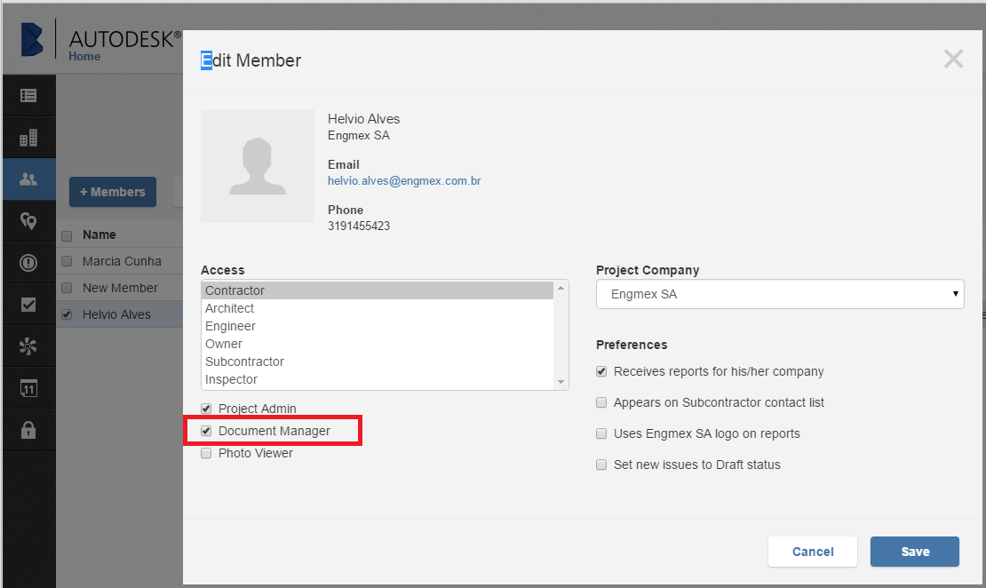Click the Calendar icon in sidebar
The image size is (986, 588).
pos(29,387)
